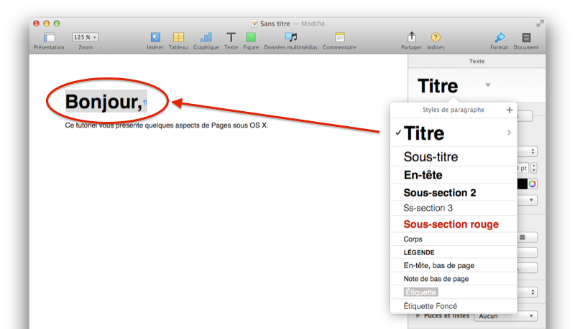This screenshot has height=329, width=575.
Task: Apply the Sous-section rouge style
Action: click(454, 224)
